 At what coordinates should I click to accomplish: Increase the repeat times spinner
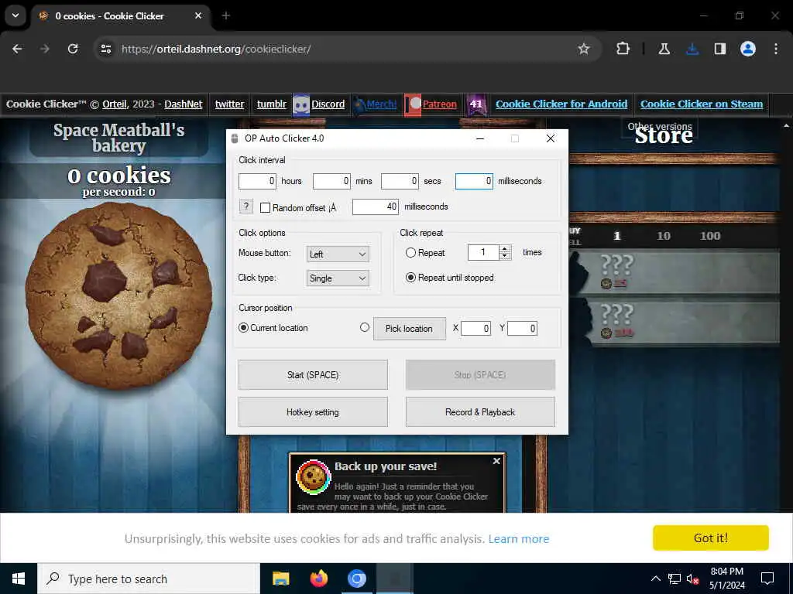(x=504, y=248)
